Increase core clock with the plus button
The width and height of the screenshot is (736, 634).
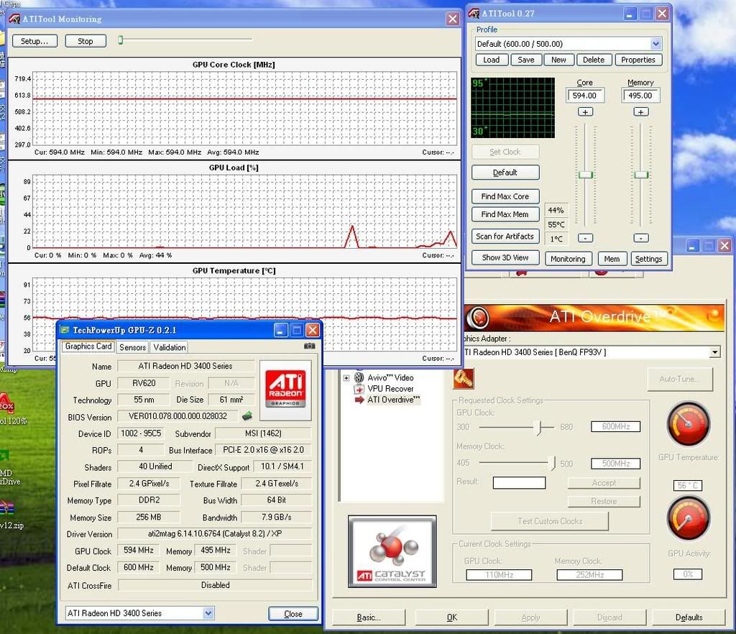(585, 111)
